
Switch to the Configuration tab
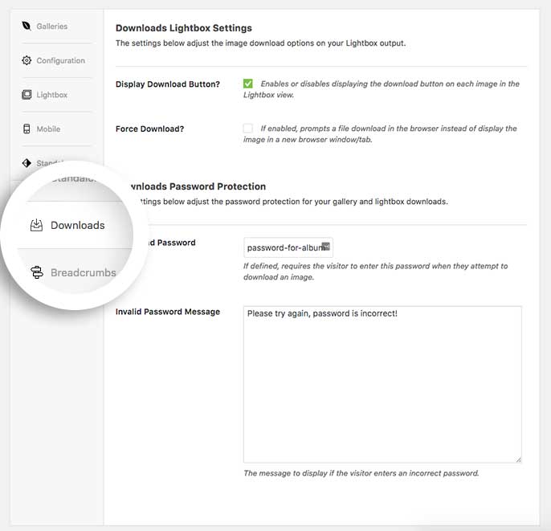coord(61,60)
